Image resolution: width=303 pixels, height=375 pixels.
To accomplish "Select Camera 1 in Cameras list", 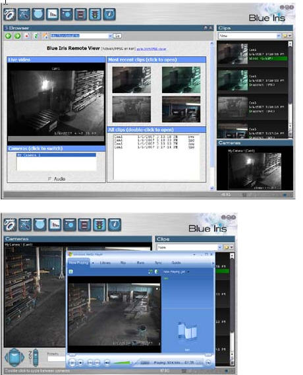I will pos(56,155).
